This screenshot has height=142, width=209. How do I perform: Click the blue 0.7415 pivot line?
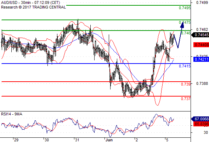[96, 64]
